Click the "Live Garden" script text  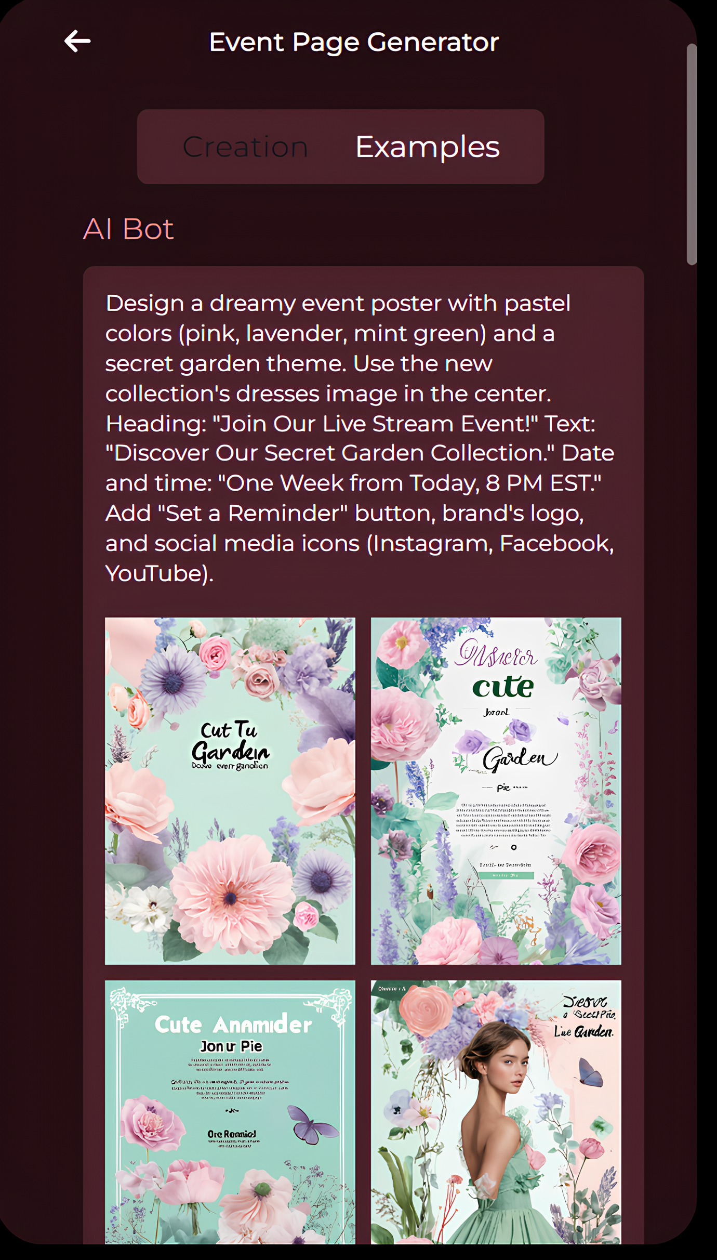583,1031
